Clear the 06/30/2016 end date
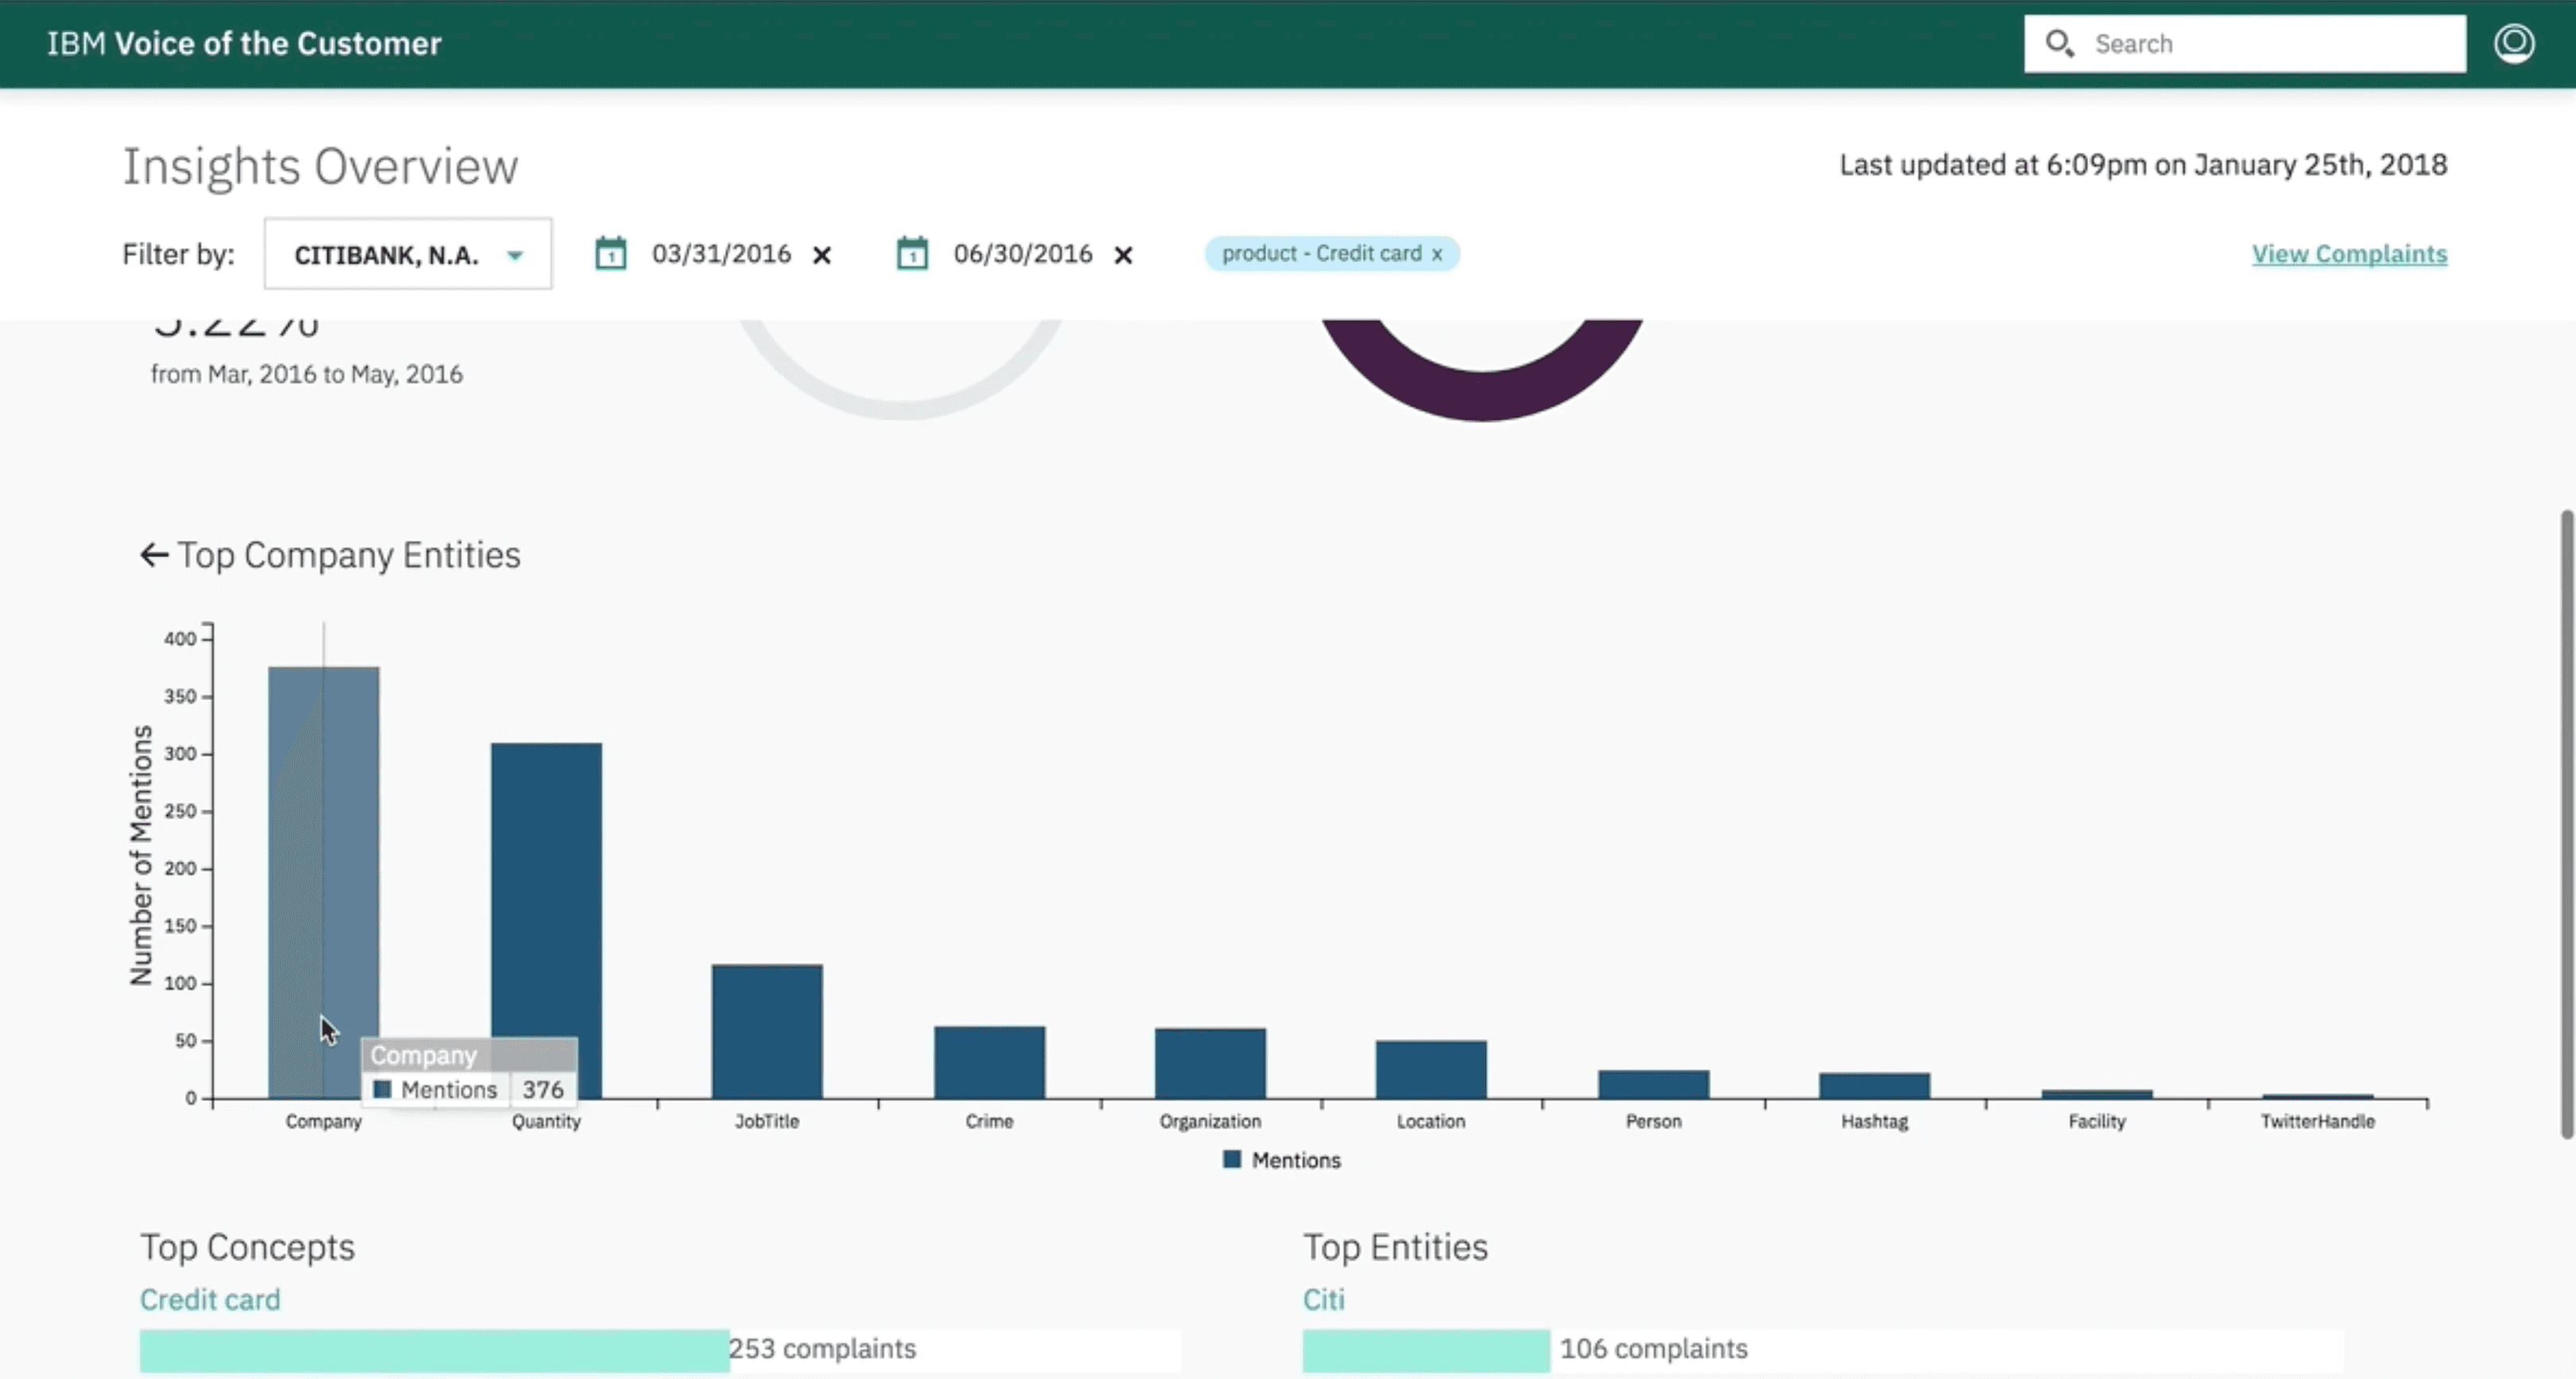Viewport: 2576px width, 1379px height. click(1123, 256)
